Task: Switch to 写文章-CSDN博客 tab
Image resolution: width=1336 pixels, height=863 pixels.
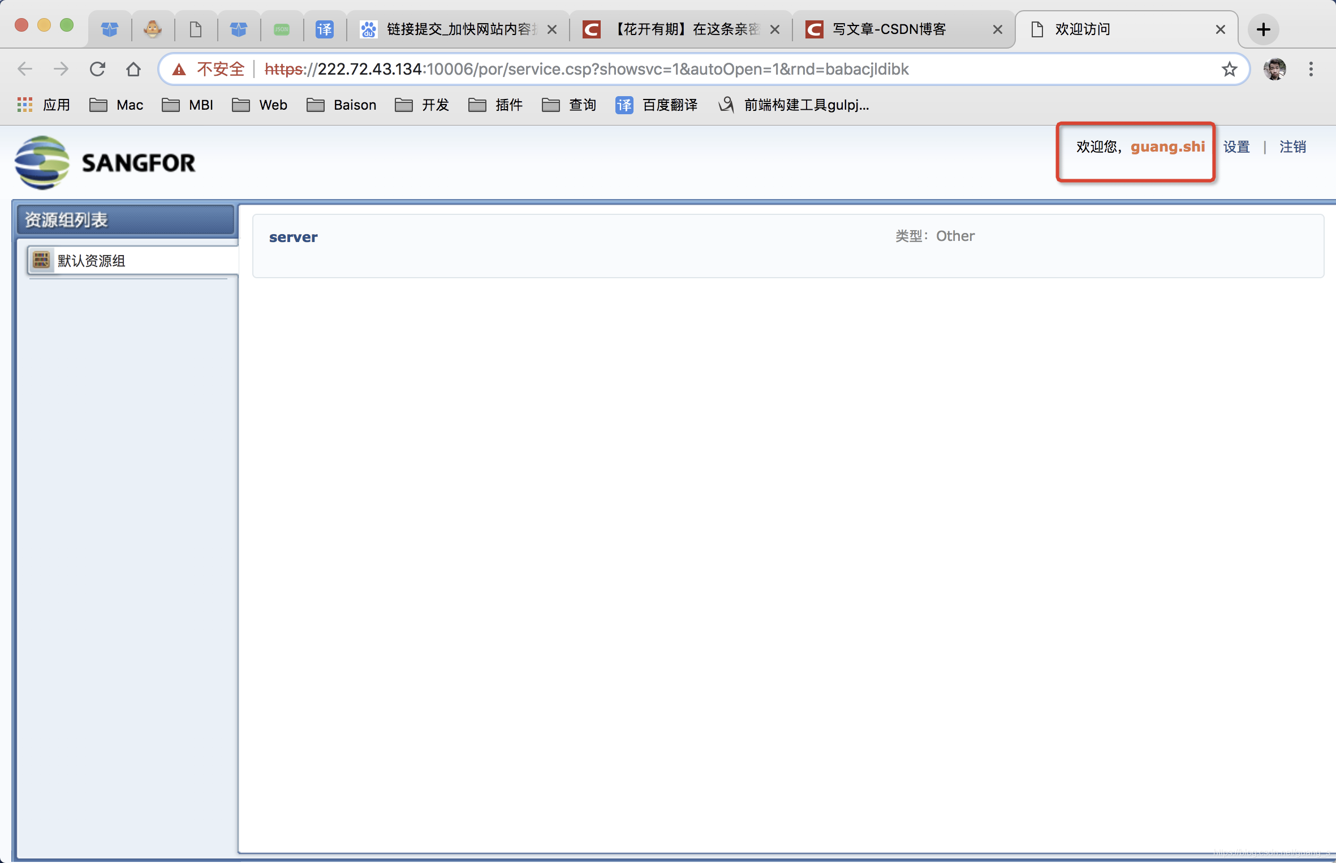Action: tap(889, 29)
